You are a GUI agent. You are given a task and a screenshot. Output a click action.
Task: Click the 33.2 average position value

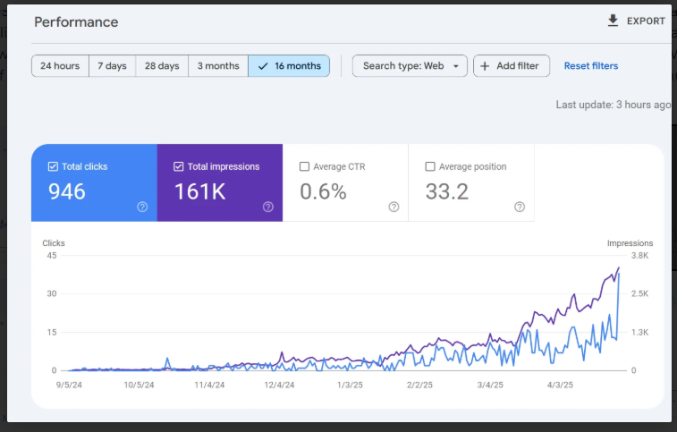(447, 191)
